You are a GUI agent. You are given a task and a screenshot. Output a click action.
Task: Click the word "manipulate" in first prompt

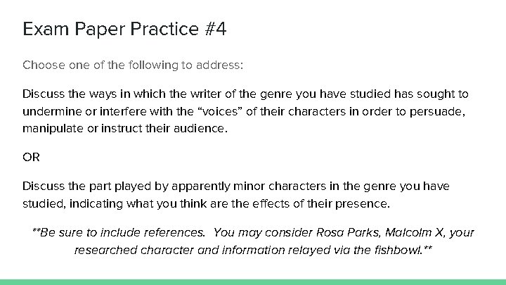point(53,129)
